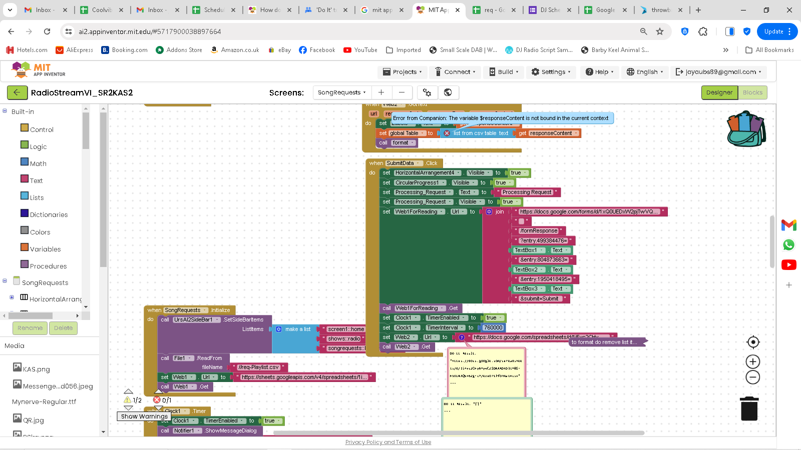Switch to Blocks view
801x450 pixels.
coord(752,92)
